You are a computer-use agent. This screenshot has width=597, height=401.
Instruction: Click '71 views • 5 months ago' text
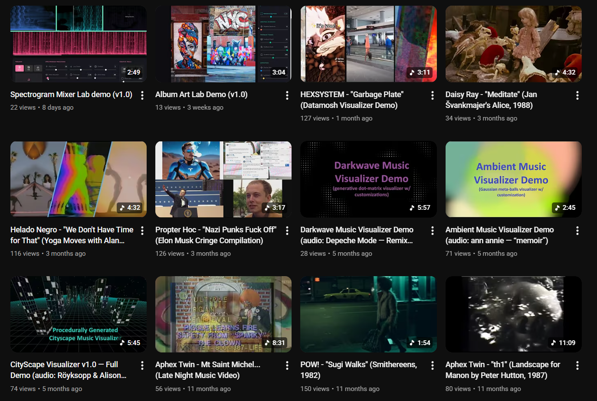pos(481,254)
